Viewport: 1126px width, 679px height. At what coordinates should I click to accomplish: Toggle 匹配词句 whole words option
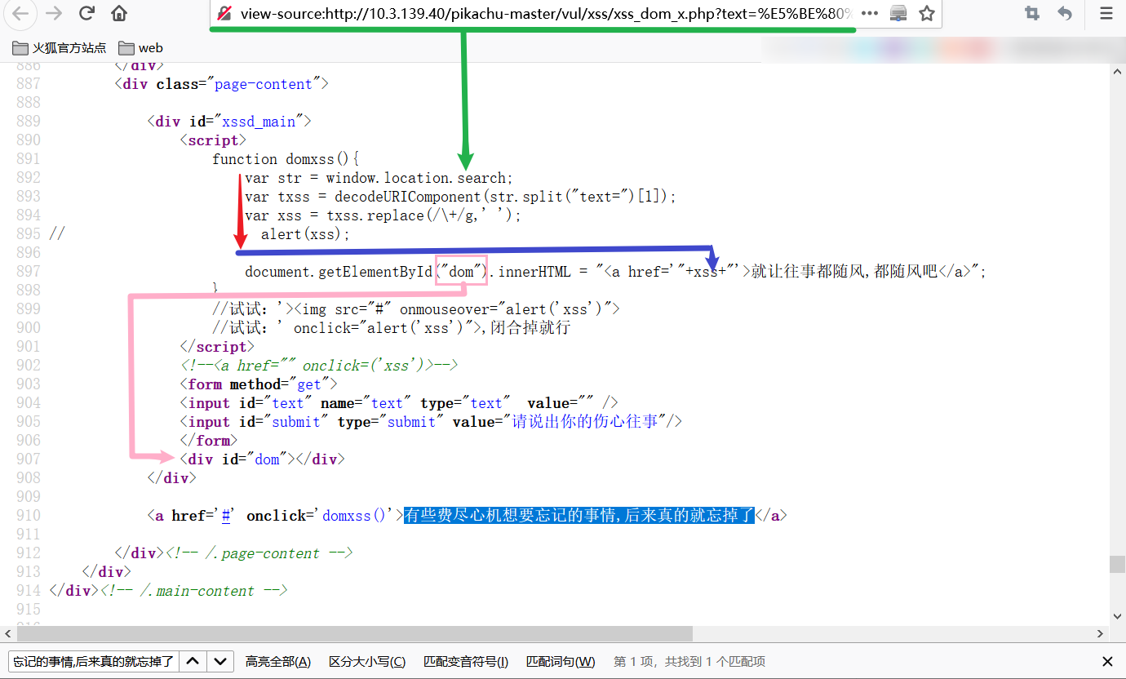tap(561, 662)
